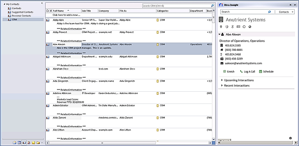Click the mobile icon for 403.824.3468

pos(222,54)
